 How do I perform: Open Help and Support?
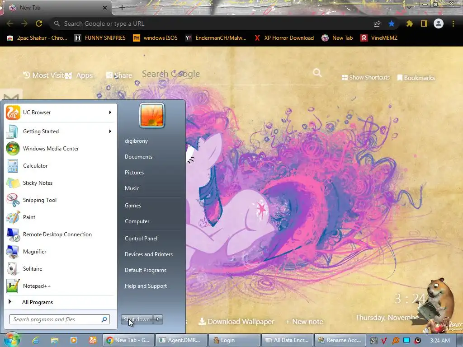coord(146,286)
